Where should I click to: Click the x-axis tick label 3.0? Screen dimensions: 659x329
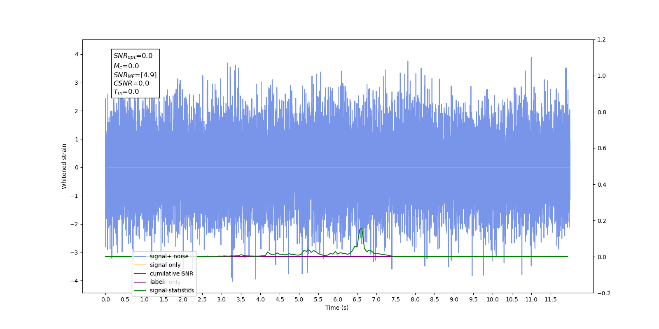coord(222,299)
